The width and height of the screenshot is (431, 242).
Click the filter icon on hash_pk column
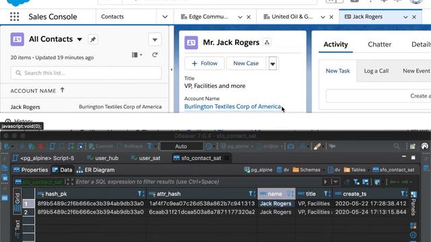pyautogui.click(x=141, y=194)
